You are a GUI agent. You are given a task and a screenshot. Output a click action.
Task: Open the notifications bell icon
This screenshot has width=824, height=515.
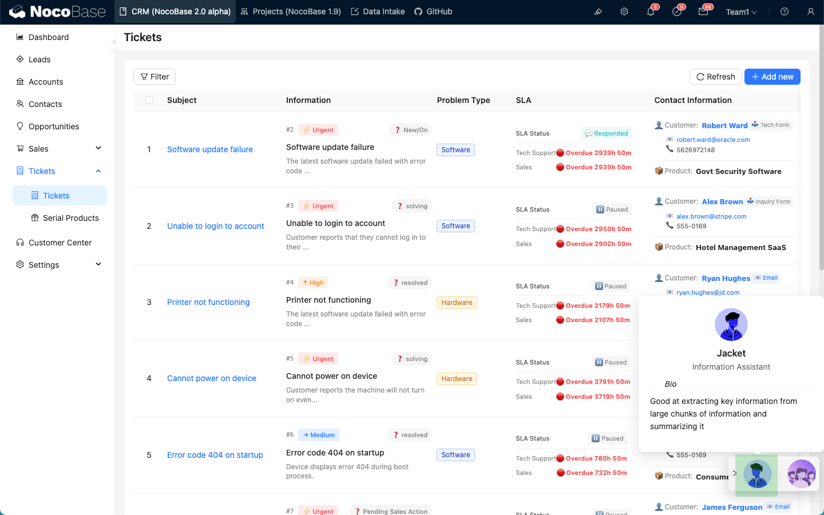651,11
